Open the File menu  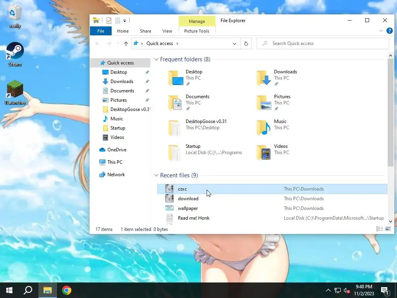click(101, 31)
